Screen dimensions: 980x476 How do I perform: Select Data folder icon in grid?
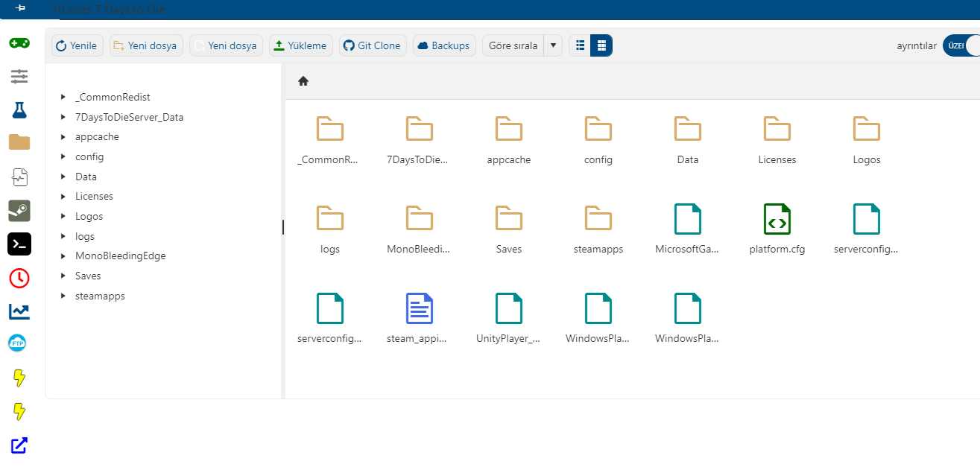click(688, 129)
